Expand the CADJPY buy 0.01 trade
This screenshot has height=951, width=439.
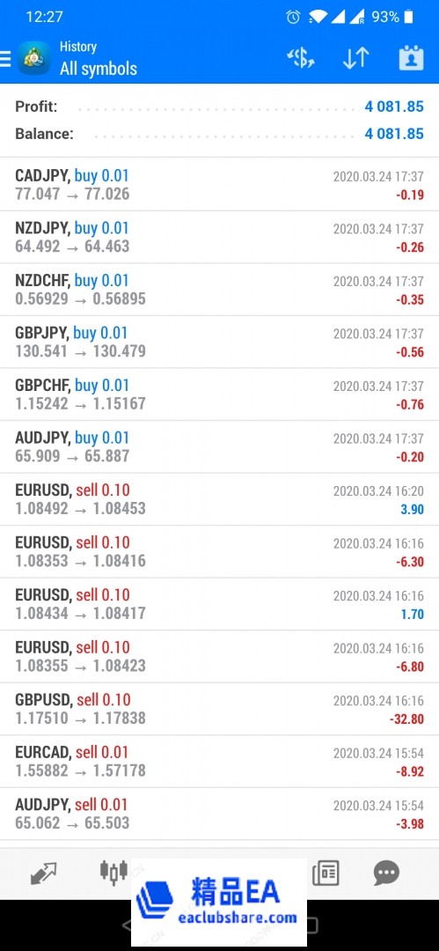pos(220,185)
